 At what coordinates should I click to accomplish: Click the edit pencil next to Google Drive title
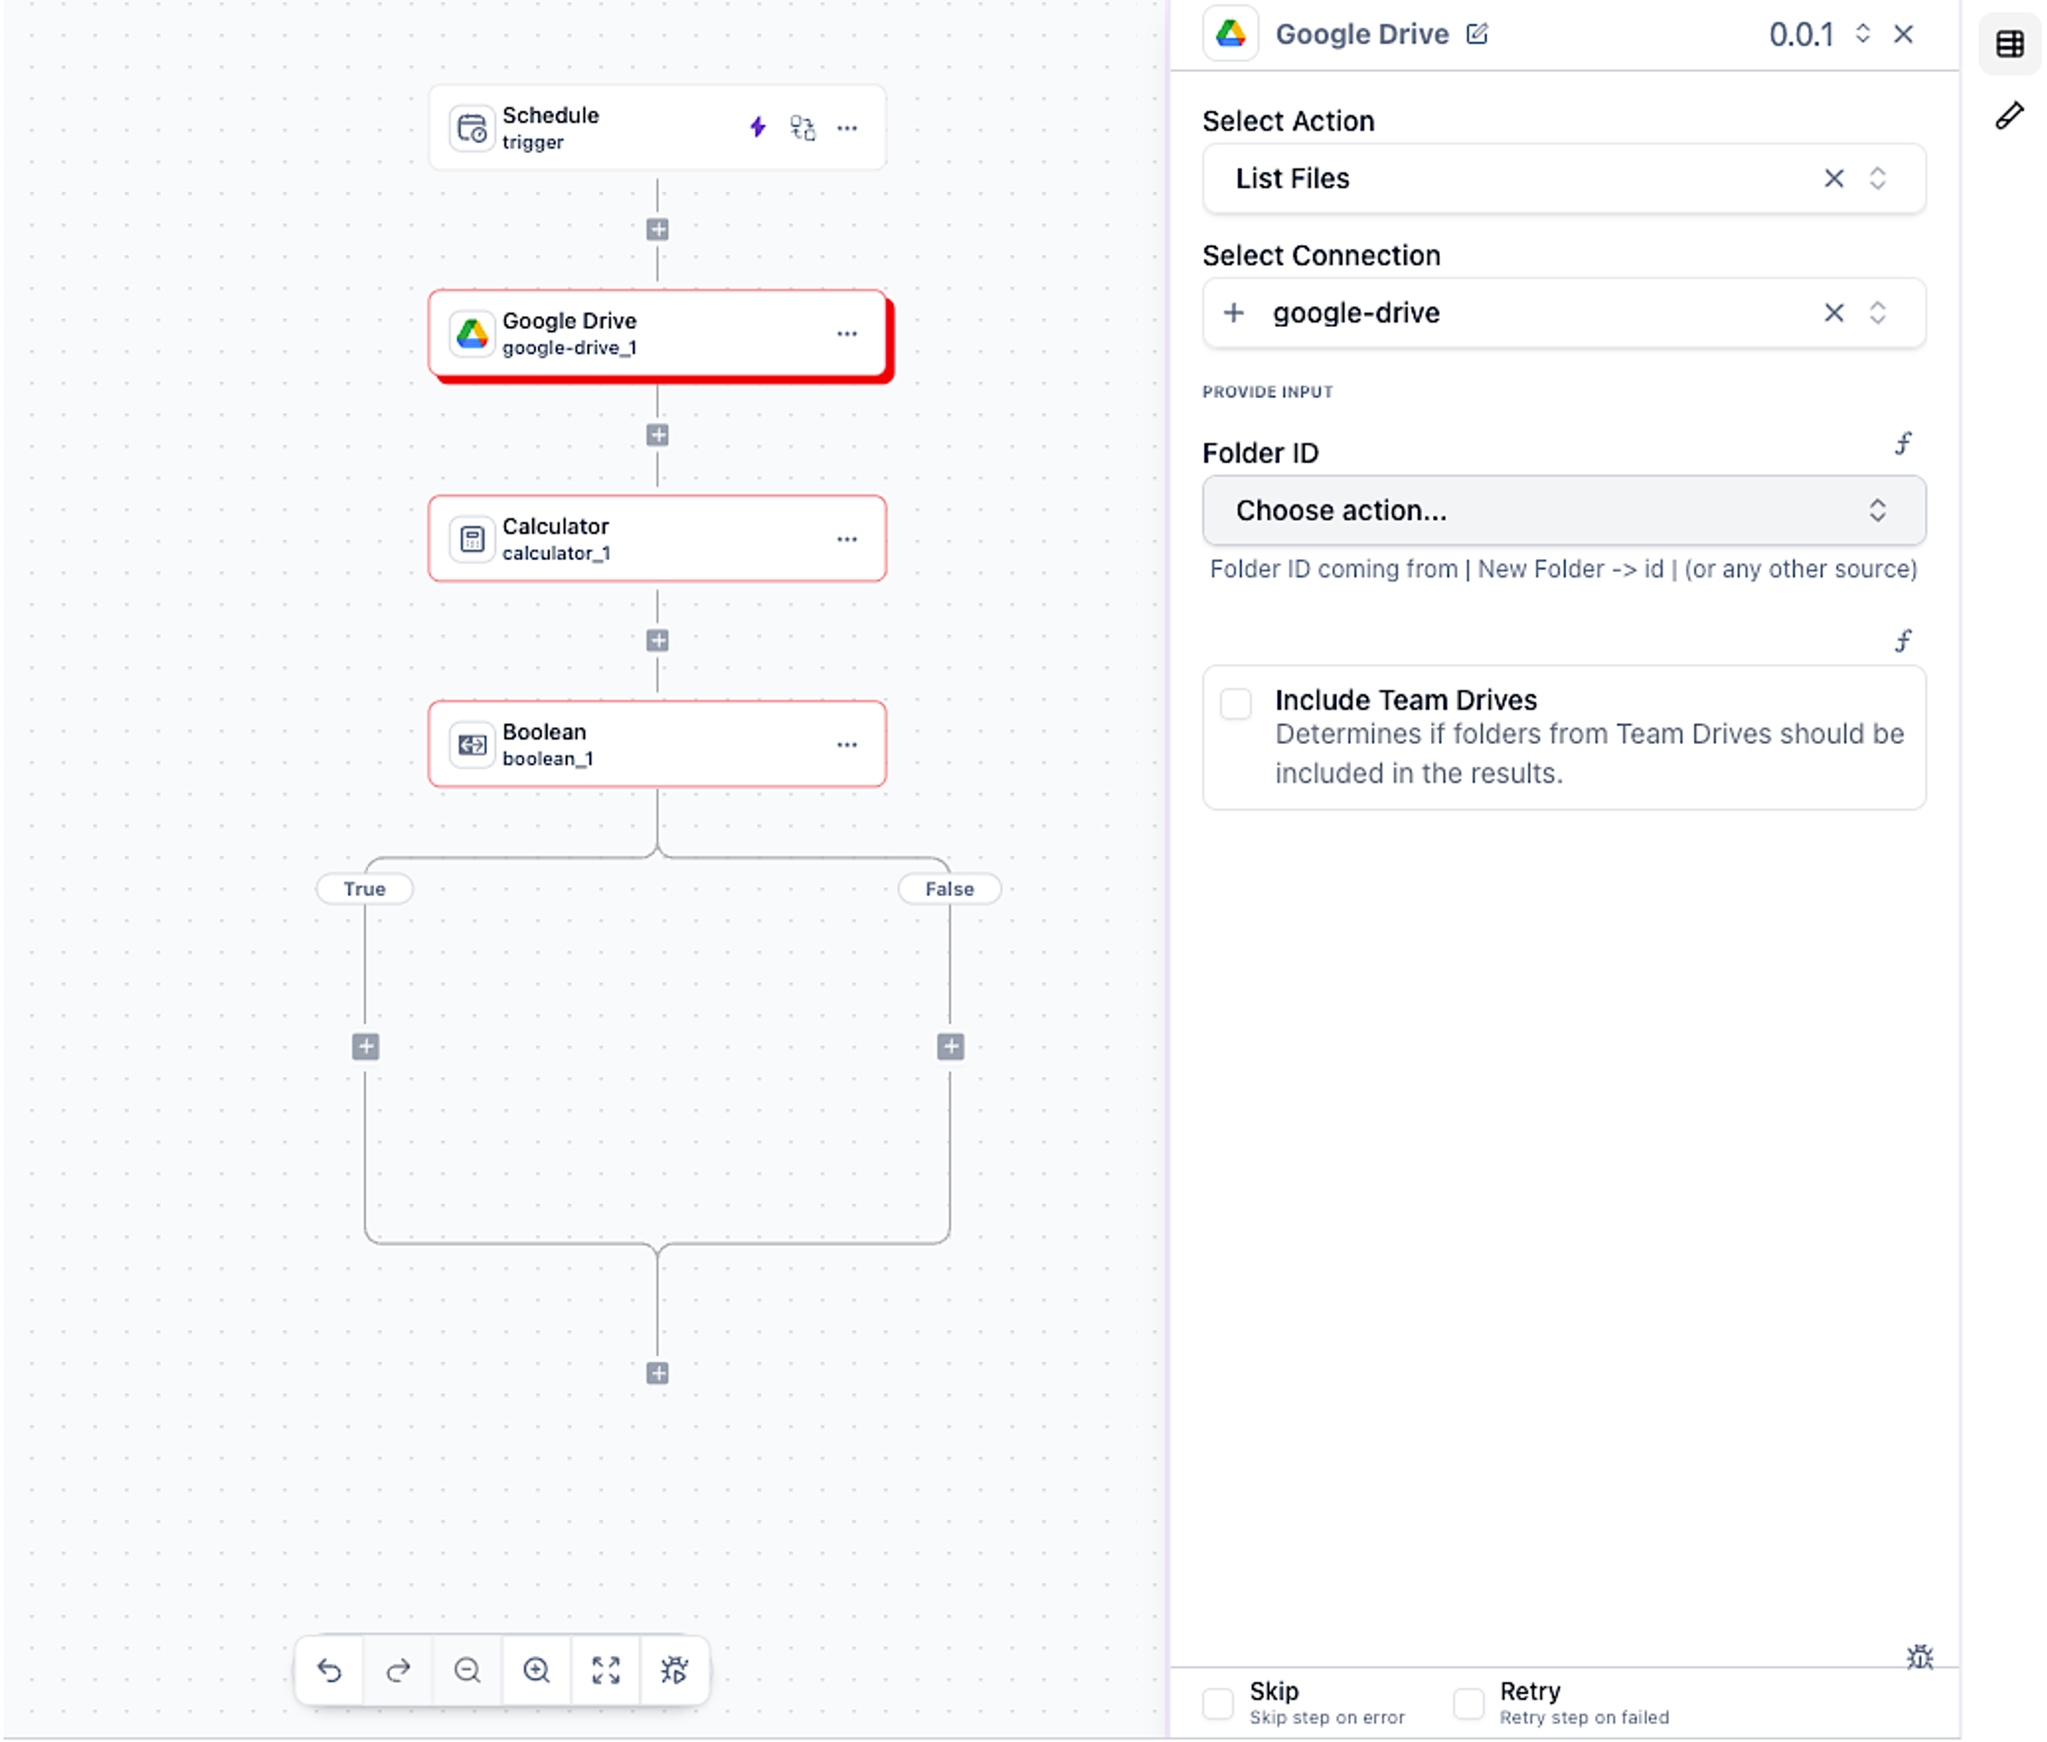coord(1476,34)
